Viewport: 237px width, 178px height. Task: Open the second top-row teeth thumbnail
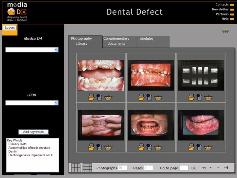pyautogui.click(x=151, y=75)
